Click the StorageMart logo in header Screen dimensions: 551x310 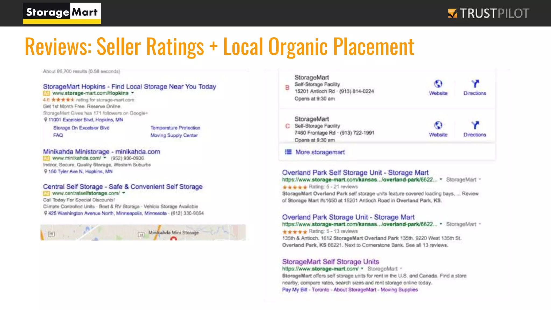tap(62, 13)
